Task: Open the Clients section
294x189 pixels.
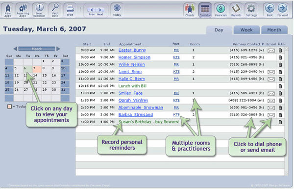Action: tap(190, 10)
